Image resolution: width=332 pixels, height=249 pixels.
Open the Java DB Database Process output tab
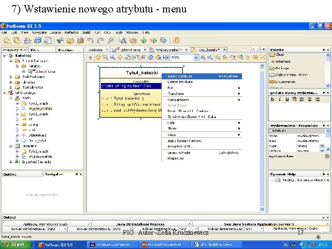pyautogui.click(x=140, y=224)
